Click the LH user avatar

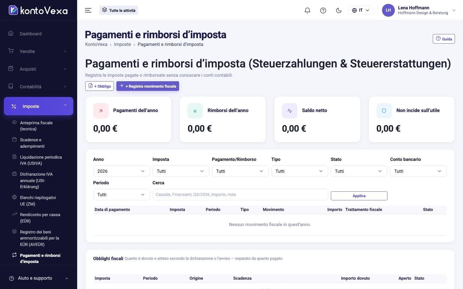pos(388,10)
